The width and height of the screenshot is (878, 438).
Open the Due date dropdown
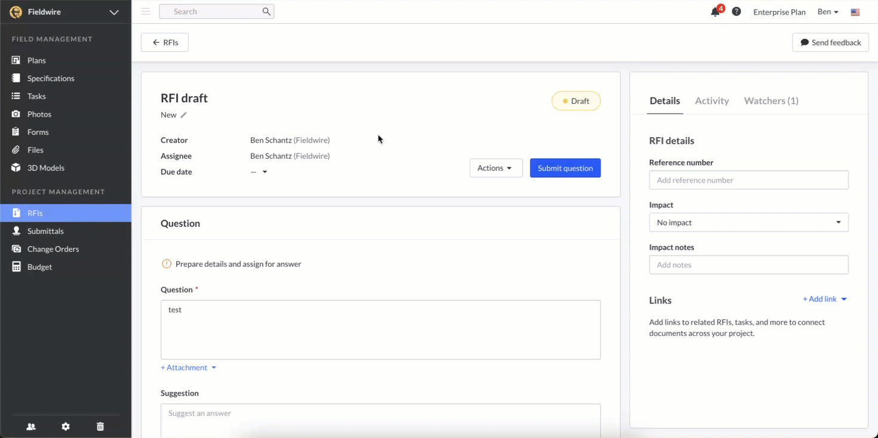pos(259,172)
